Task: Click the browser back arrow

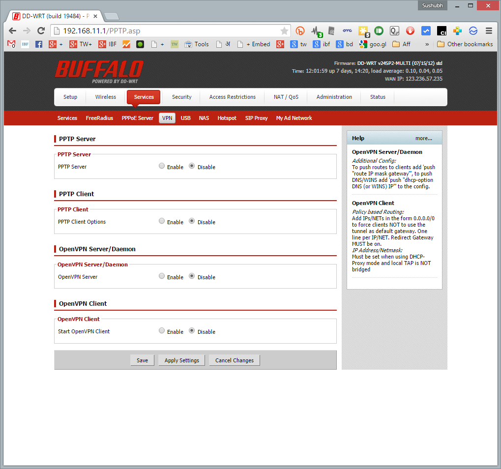Action: (x=12, y=30)
